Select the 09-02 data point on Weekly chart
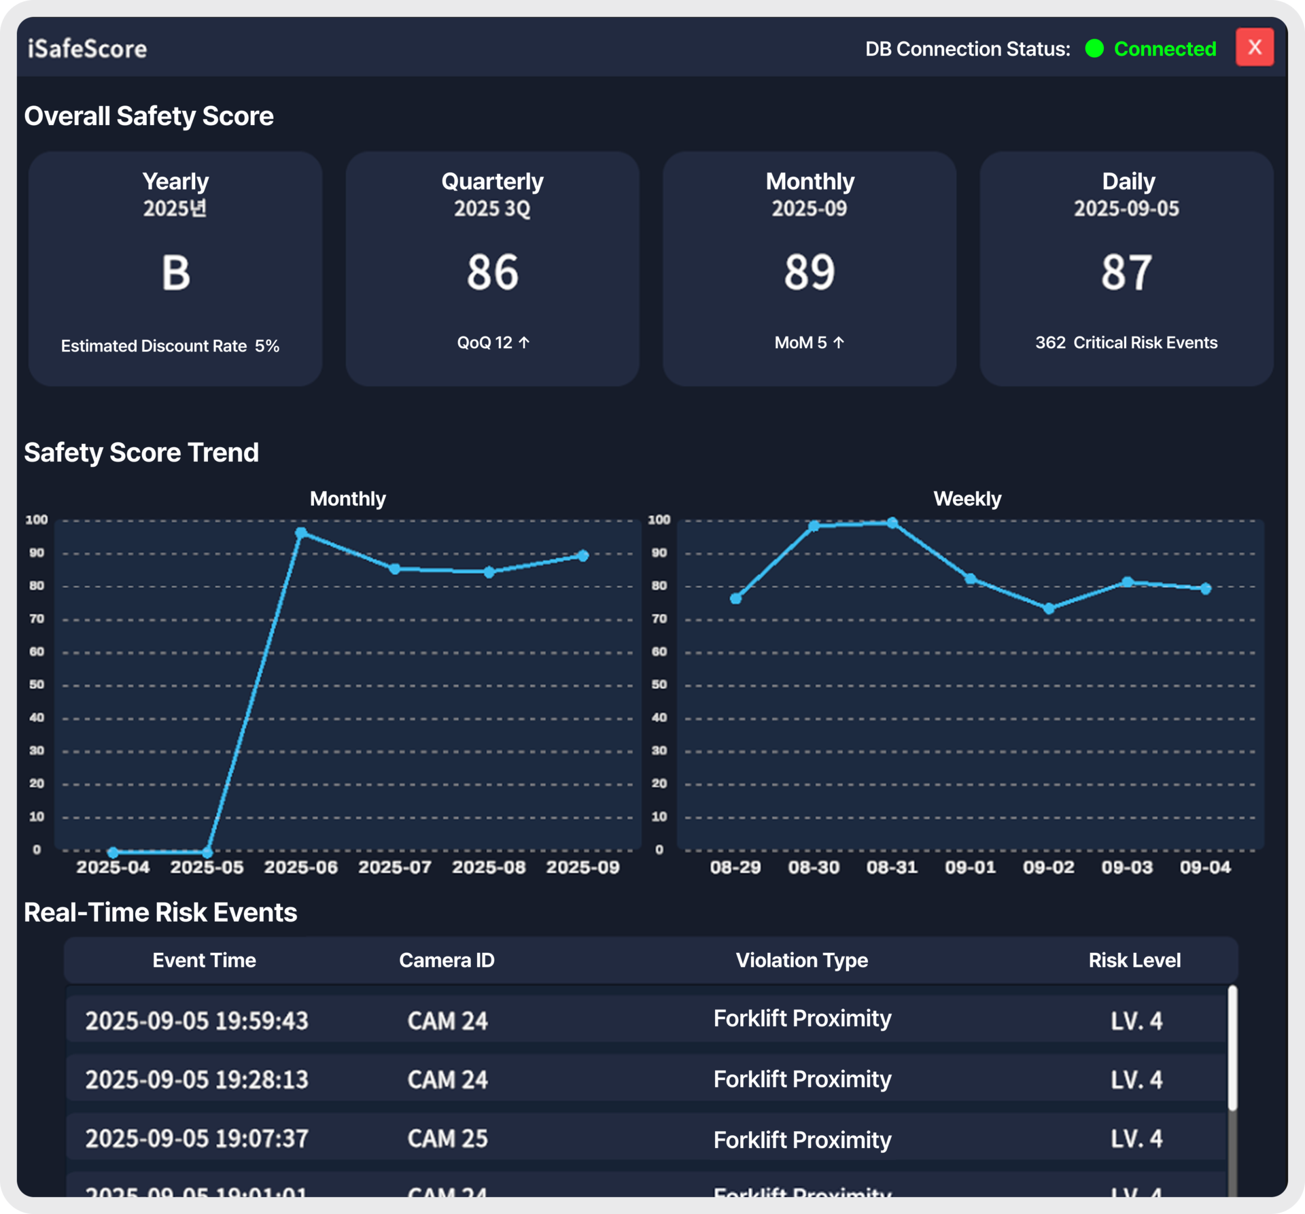1305x1214 pixels. tap(1049, 608)
